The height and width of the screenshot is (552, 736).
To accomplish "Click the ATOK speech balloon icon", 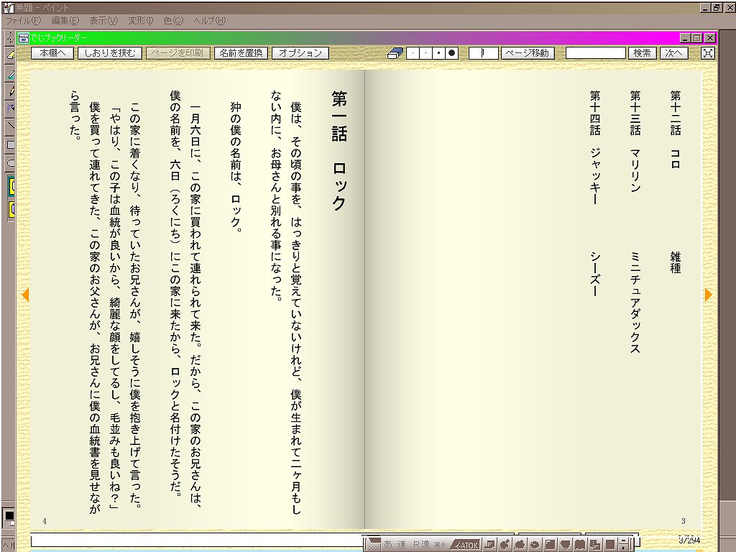I will pos(520,545).
